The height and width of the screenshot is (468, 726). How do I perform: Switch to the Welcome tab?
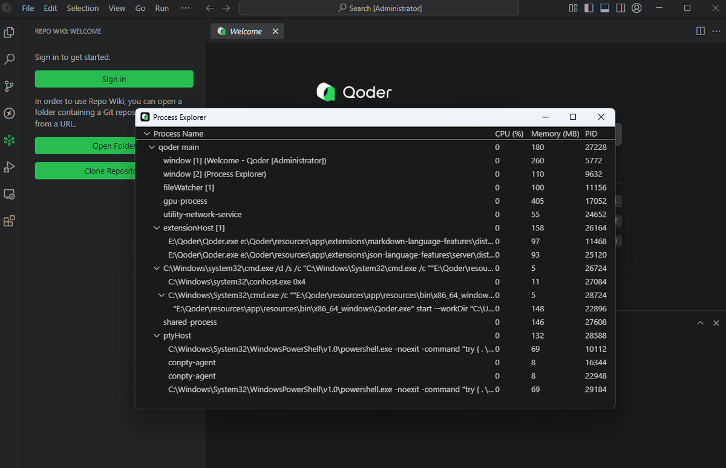point(246,31)
